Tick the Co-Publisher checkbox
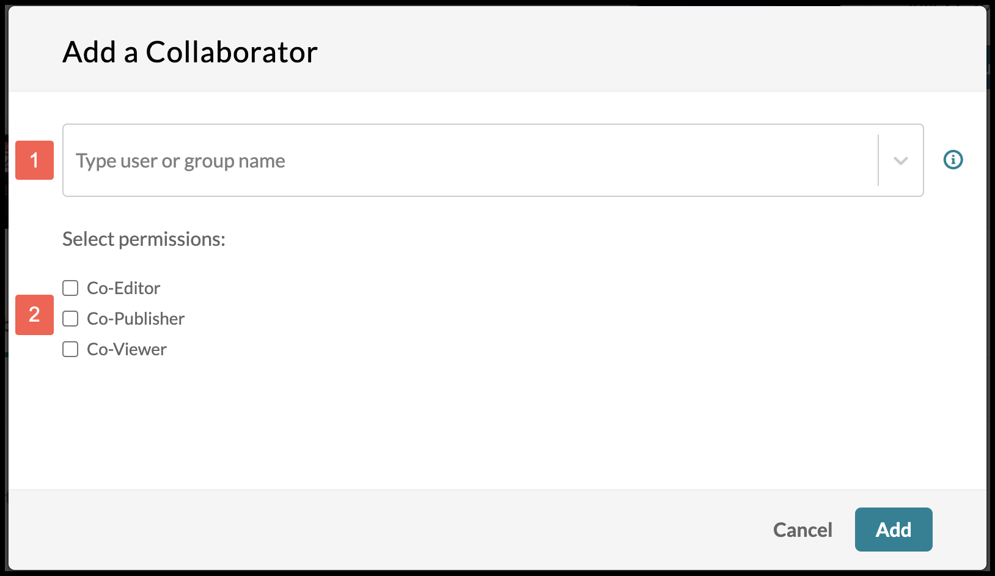 click(x=70, y=319)
